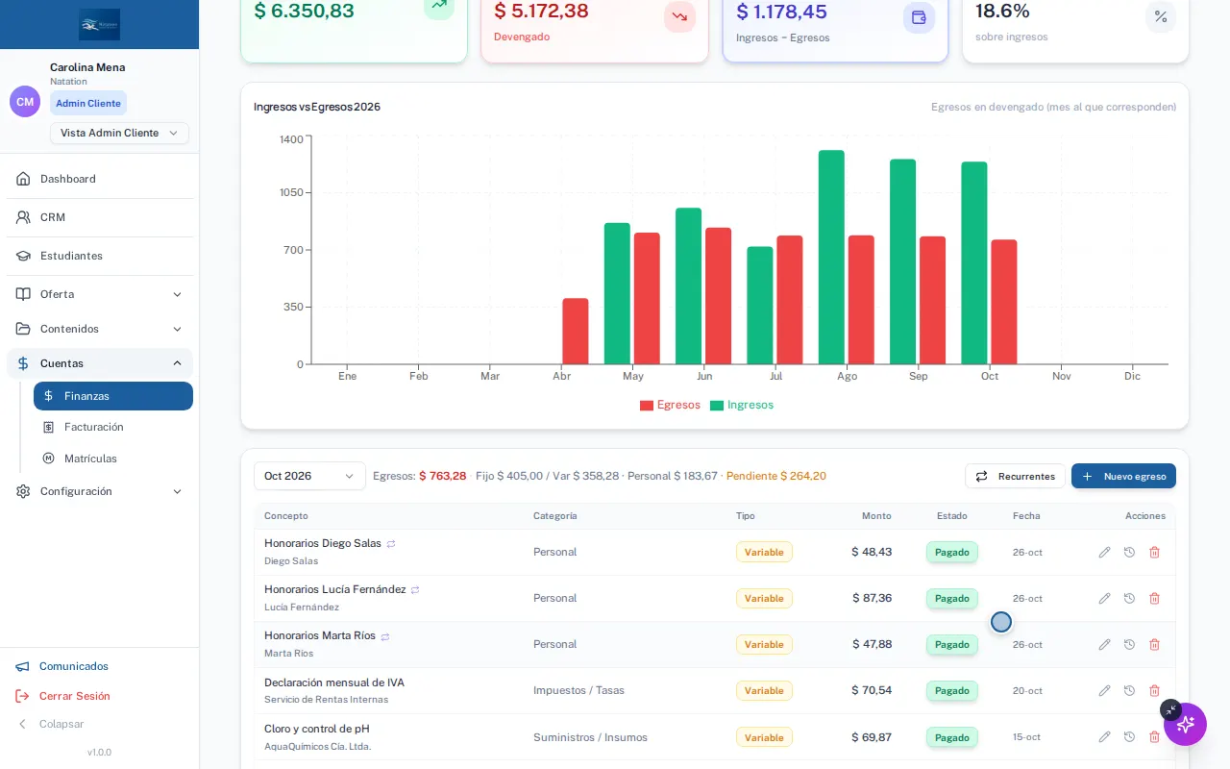
Task: Open Matrículas under Cuentas
Action: pyautogui.click(x=113, y=459)
